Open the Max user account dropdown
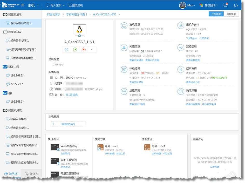Screen dimensions: 245x183 click(187, 5)
